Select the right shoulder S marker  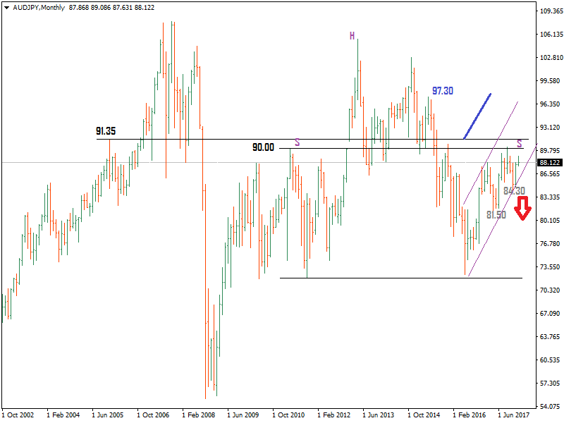(520, 144)
